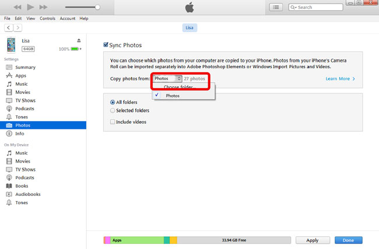This screenshot has height=249, width=379.
Task: Click the Lisa device button
Action: (x=189, y=28)
